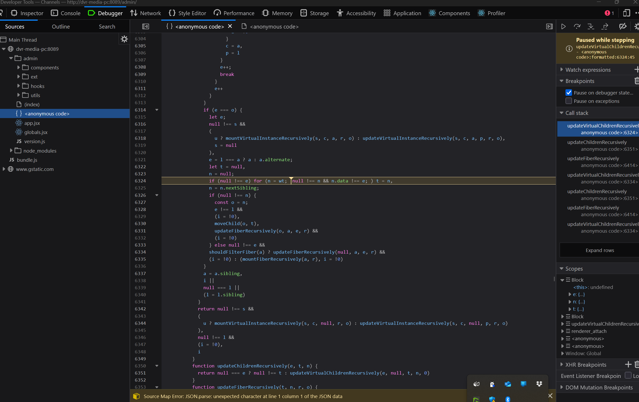
Task: Expand the components folder
Action: (19, 68)
